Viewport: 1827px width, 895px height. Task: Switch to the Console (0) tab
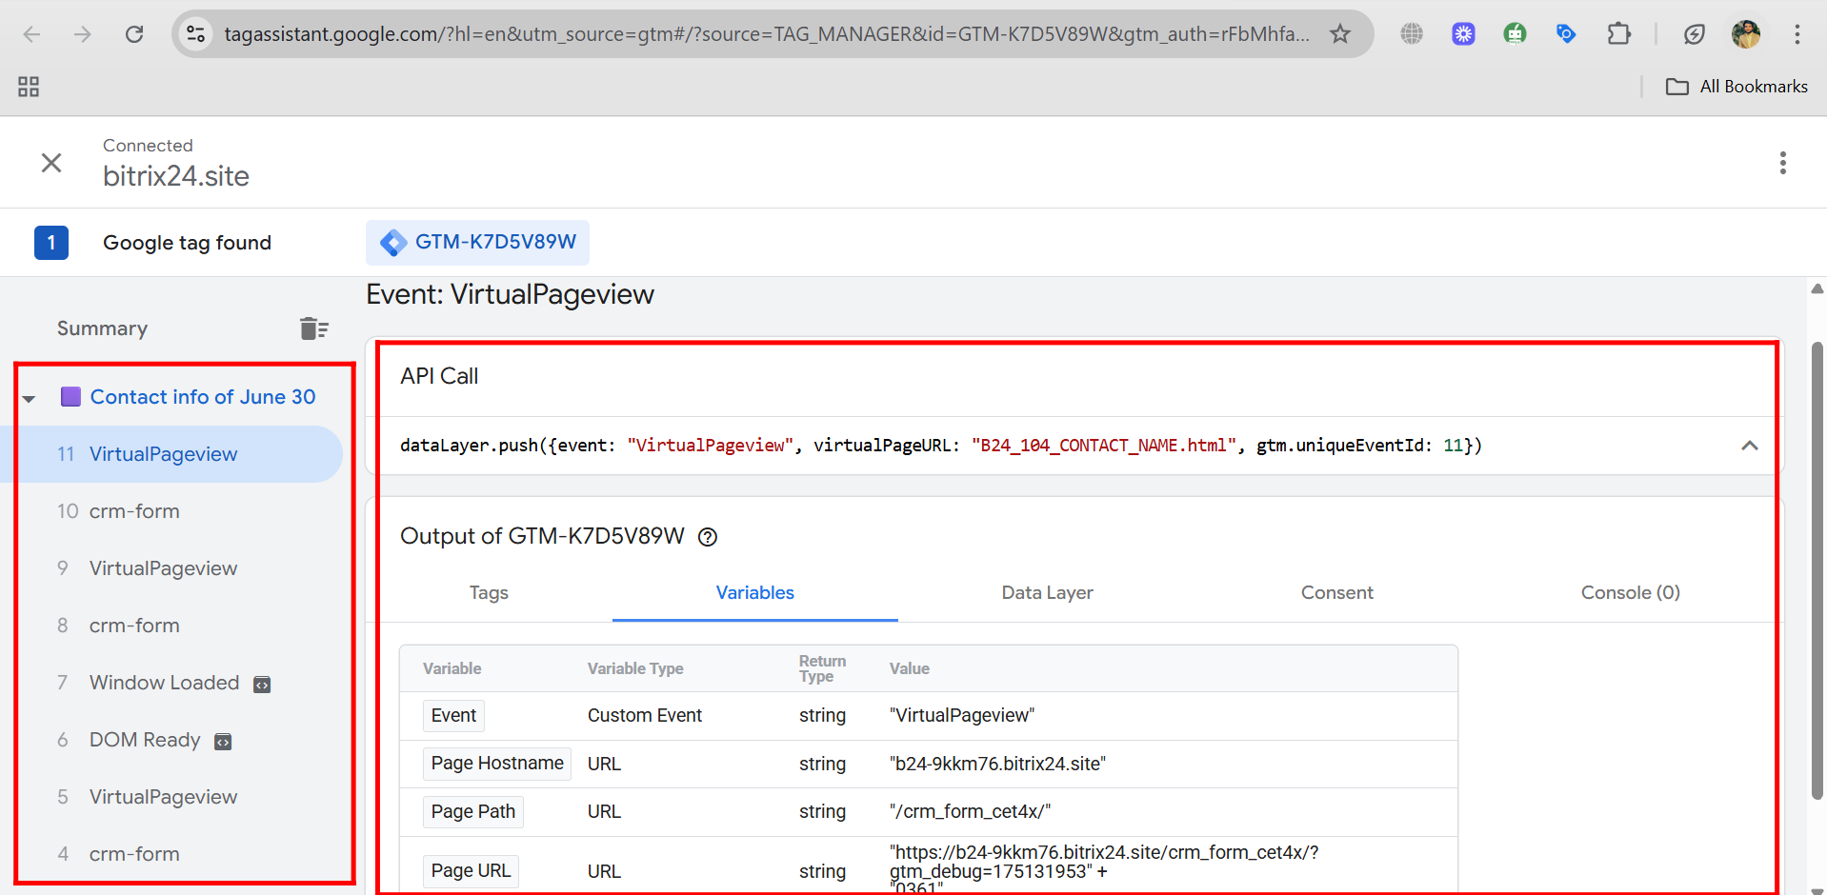pyautogui.click(x=1631, y=593)
